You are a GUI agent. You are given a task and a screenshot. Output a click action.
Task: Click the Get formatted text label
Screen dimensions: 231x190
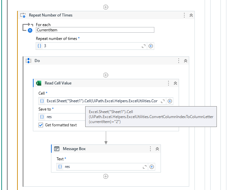point(61,125)
